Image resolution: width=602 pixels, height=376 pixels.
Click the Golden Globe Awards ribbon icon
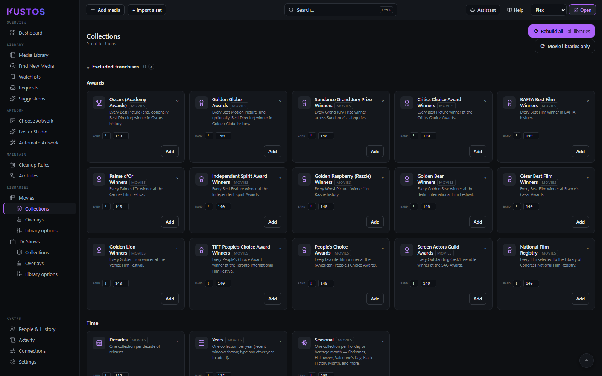[x=202, y=103]
